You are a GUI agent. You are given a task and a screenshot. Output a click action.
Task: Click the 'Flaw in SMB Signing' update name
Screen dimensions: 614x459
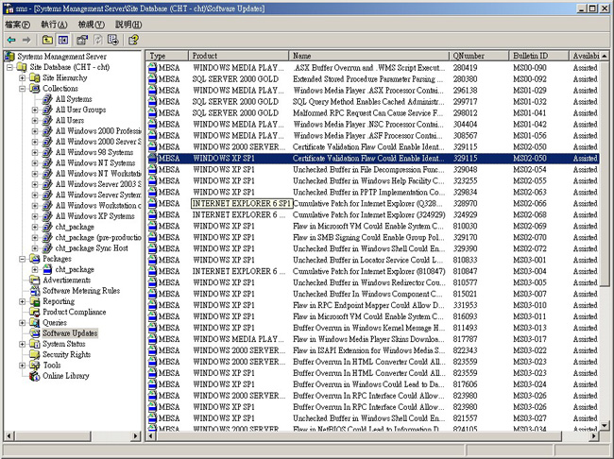(x=368, y=237)
